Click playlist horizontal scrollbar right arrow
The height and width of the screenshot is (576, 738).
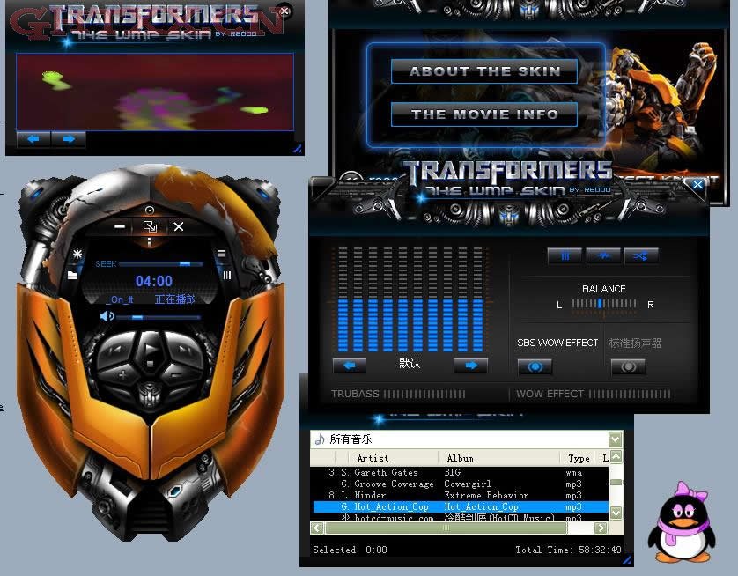click(x=601, y=528)
